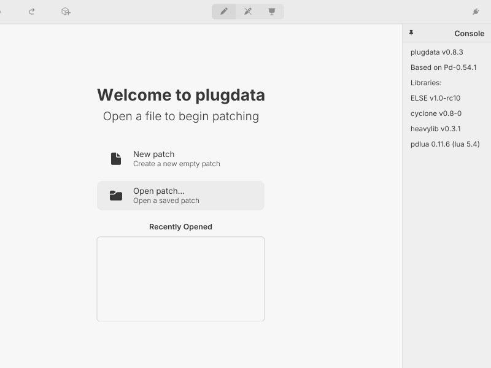Click Open patch... button

[x=180, y=196]
